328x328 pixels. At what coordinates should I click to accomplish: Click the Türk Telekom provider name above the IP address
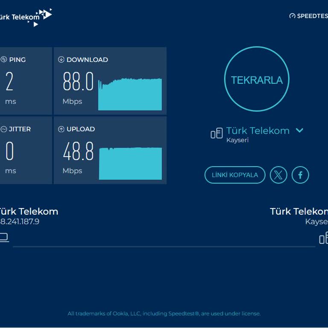pos(29,211)
